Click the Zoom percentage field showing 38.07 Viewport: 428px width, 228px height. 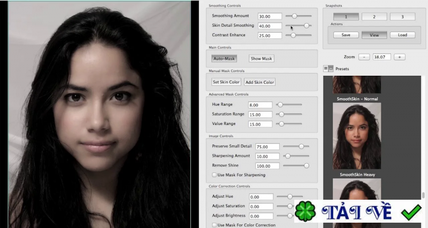(x=381, y=57)
